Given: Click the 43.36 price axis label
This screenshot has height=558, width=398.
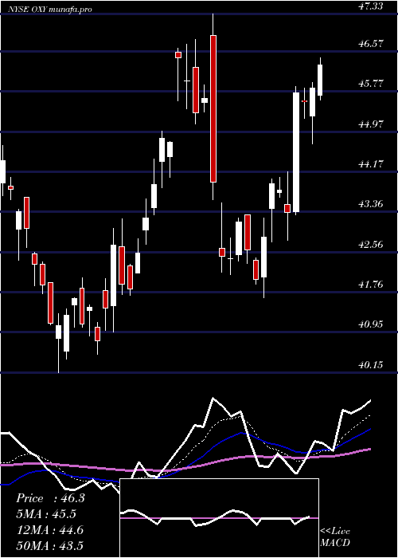Looking at the screenshot, I should [x=371, y=204].
